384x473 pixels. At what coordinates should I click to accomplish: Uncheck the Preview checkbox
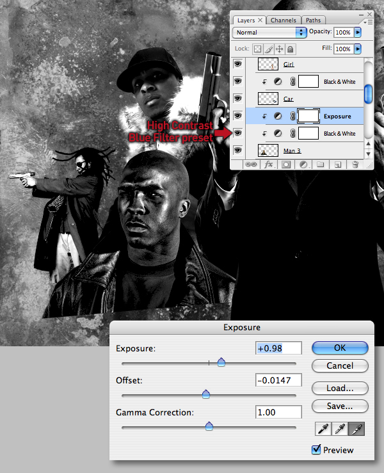point(316,449)
